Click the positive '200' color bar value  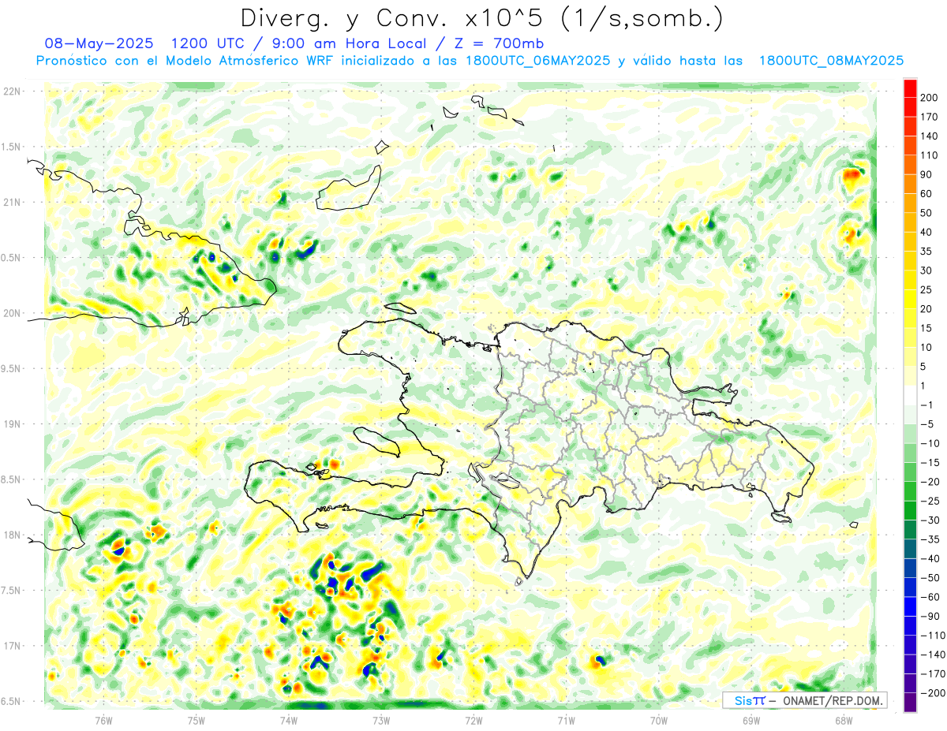tap(929, 98)
